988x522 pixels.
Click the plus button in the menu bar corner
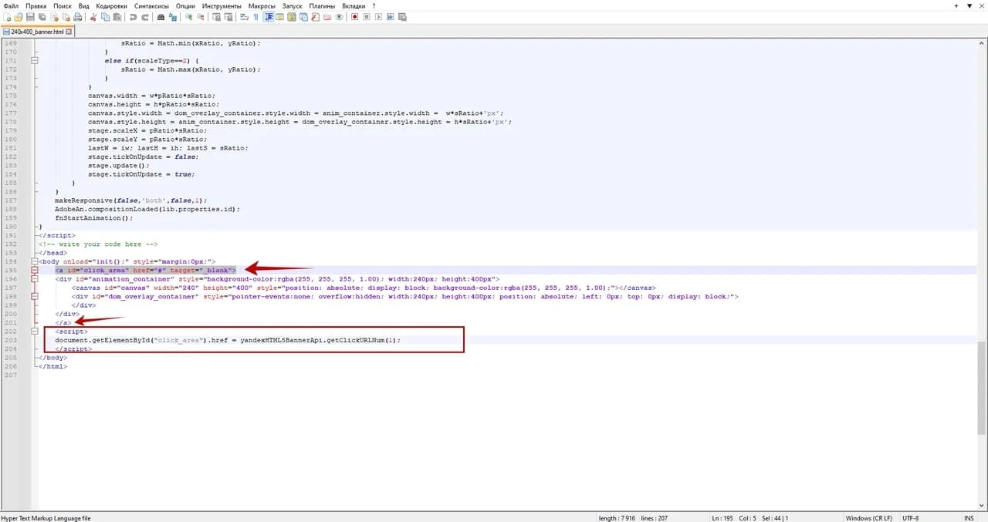[x=958, y=5]
